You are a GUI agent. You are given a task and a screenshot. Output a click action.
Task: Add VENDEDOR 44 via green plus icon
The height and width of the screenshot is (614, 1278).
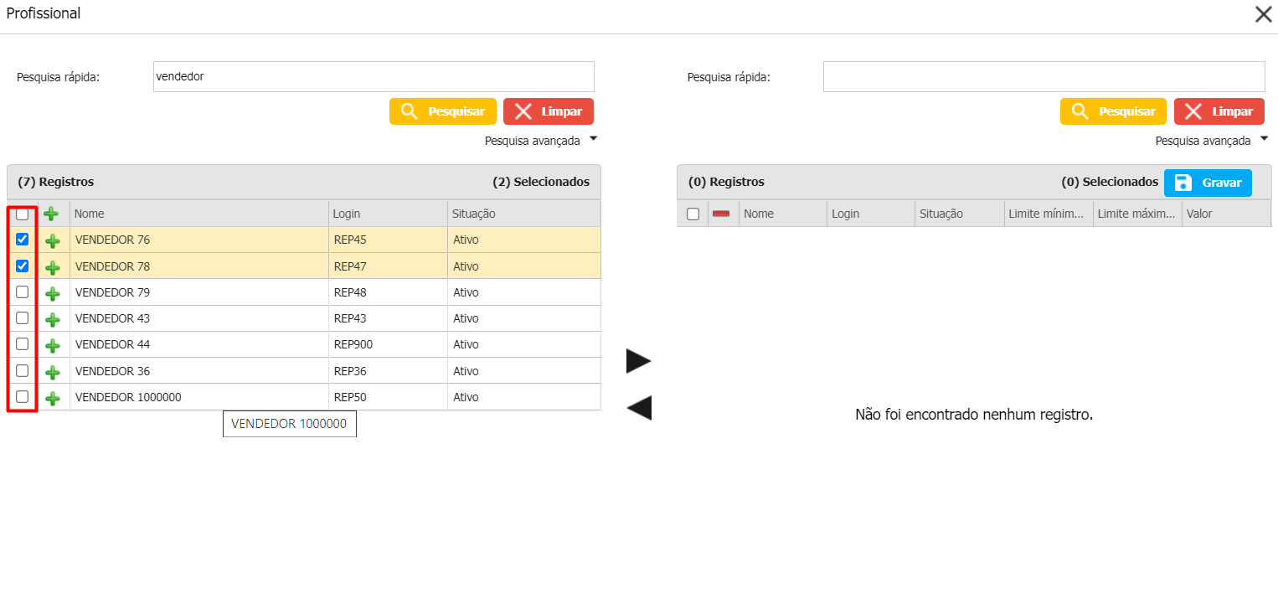pos(52,345)
